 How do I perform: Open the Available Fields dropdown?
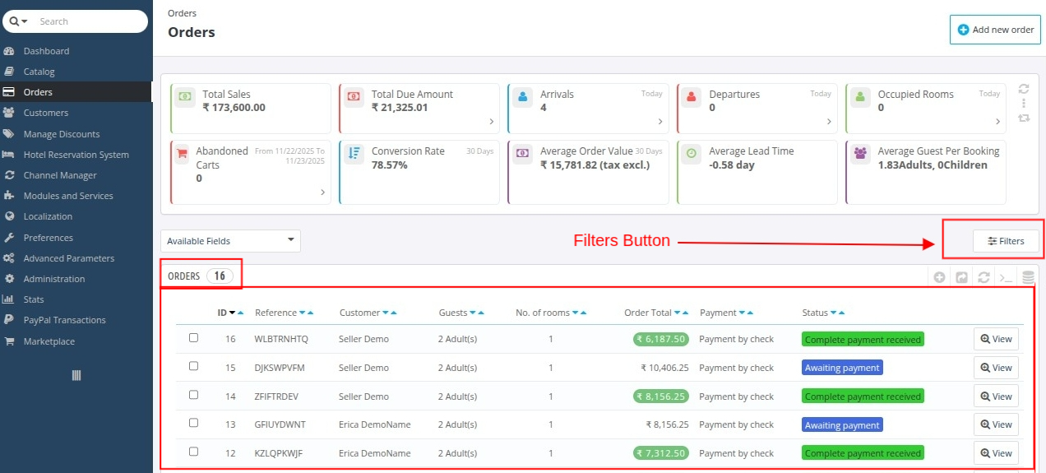pyautogui.click(x=230, y=241)
